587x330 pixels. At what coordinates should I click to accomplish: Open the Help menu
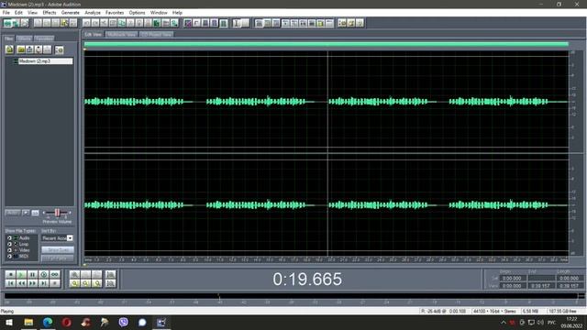(177, 12)
